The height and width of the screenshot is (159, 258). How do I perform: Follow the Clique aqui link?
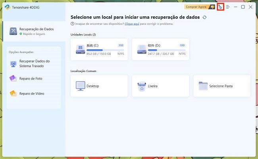pyautogui.click(x=132, y=24)
